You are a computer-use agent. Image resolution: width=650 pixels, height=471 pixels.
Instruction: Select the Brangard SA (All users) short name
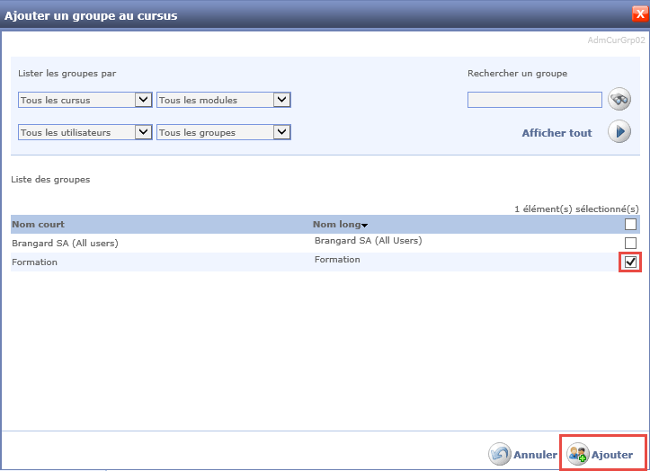(x=65, y=243)
